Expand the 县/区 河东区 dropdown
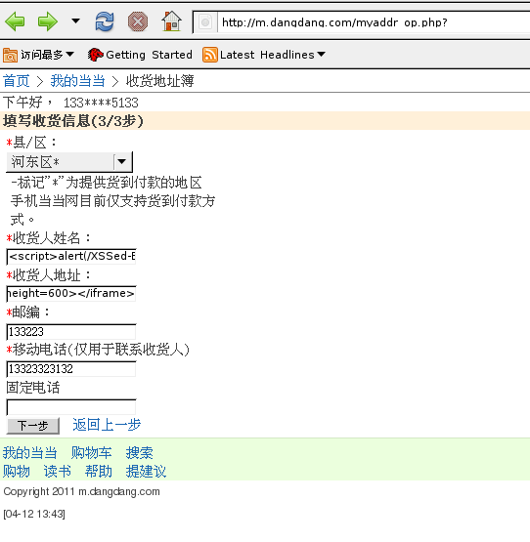 [69, 162]
